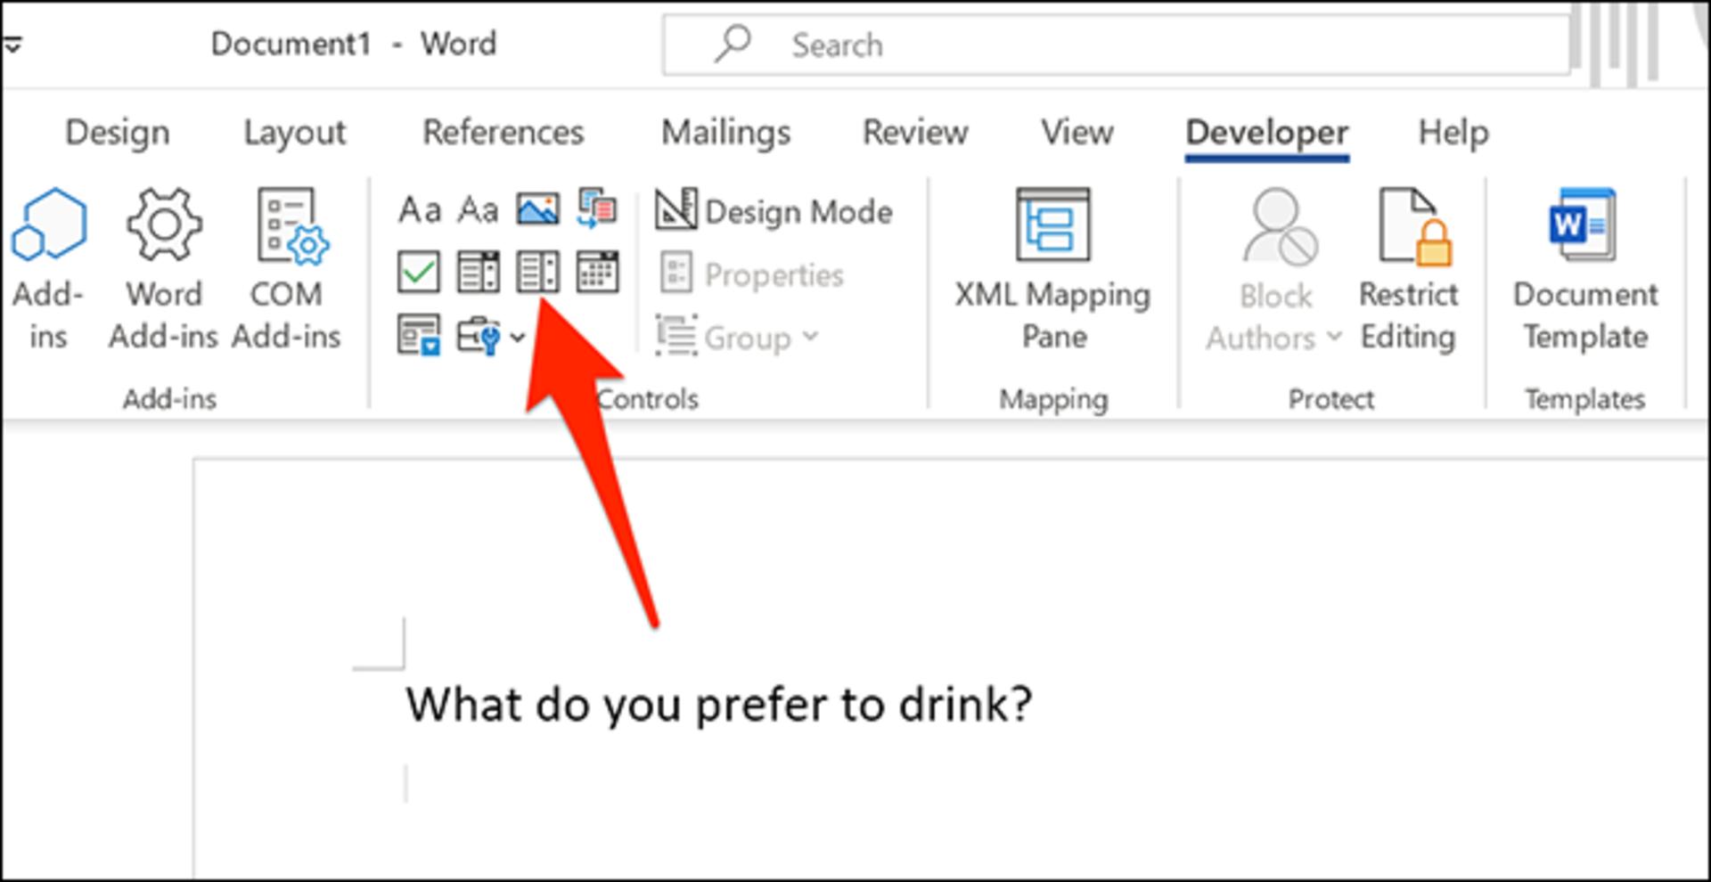Insert Date Picker Content Control

597,272
